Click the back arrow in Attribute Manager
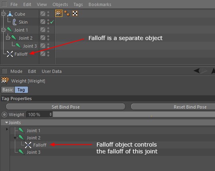215x171 pixels. [x=197, y=70]
